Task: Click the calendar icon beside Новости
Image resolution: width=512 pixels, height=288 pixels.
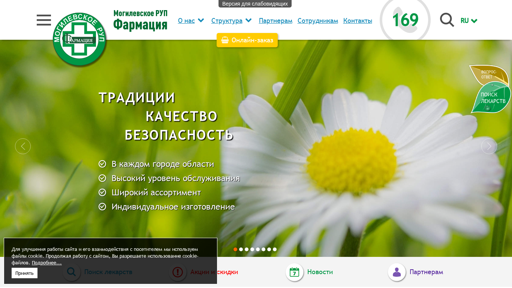Action: (295, 272)
